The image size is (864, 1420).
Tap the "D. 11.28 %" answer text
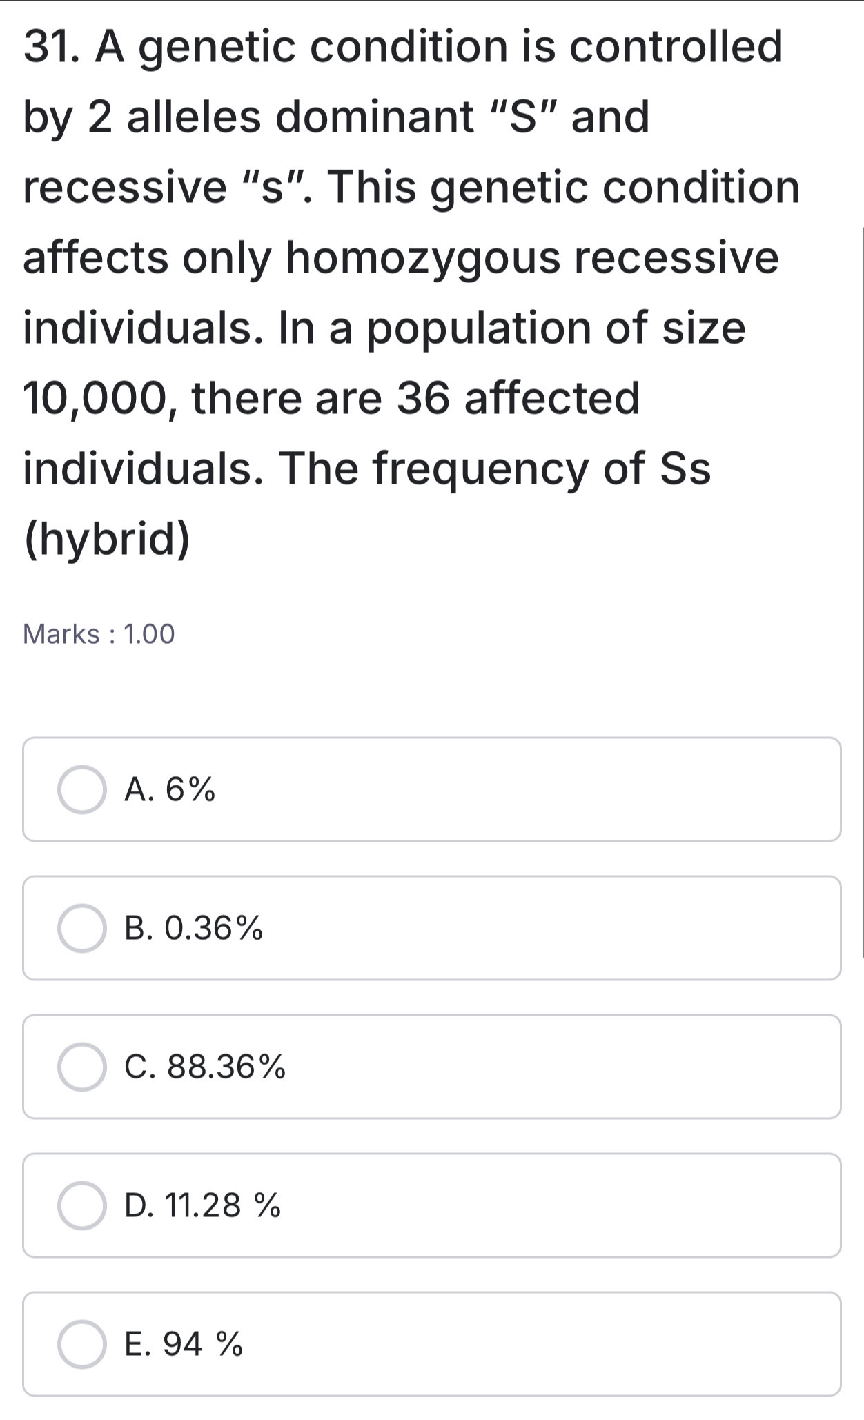[x=203, y=1205]
